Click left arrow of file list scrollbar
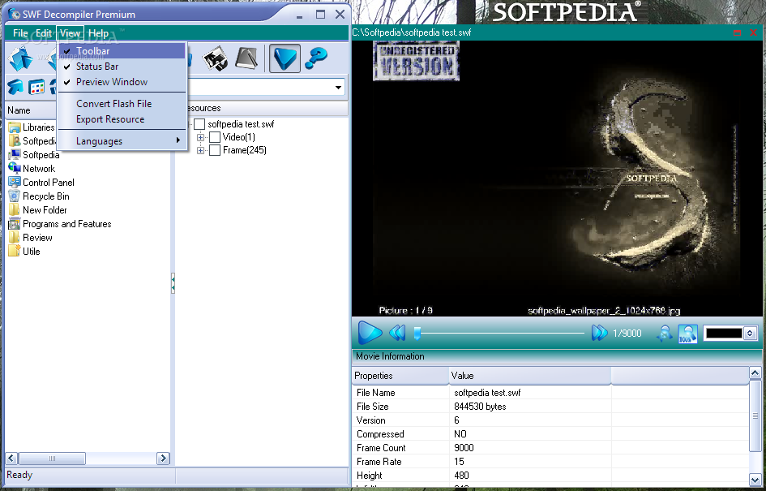Viewport: 766px width, 491px height. (x=11, y=459)
